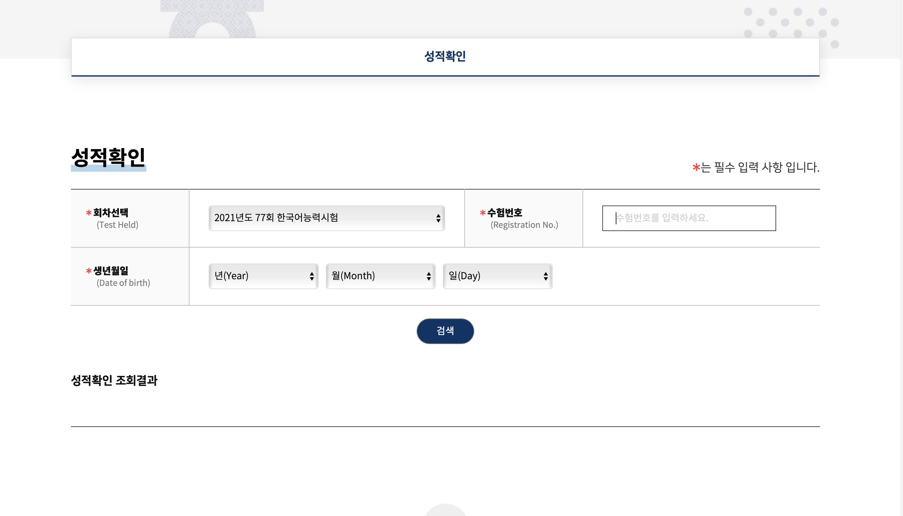903x516 pixels.
Task: Click the 회차선택 (Test Held) label
Action: [112, 218]
